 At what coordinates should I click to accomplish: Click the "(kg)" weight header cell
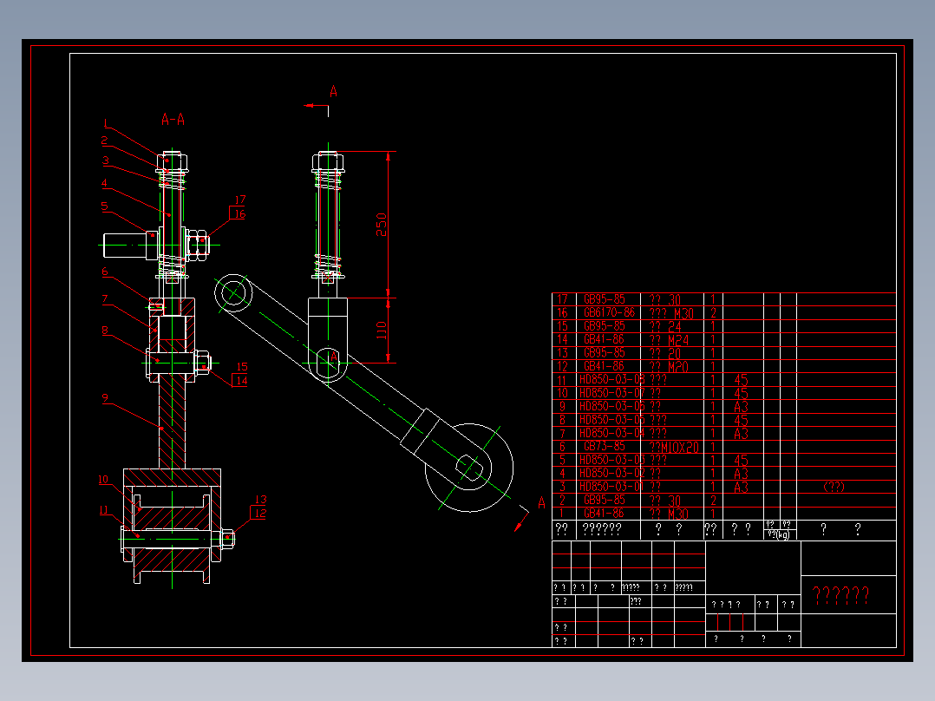pyautogui.click(x=780, y=534)
